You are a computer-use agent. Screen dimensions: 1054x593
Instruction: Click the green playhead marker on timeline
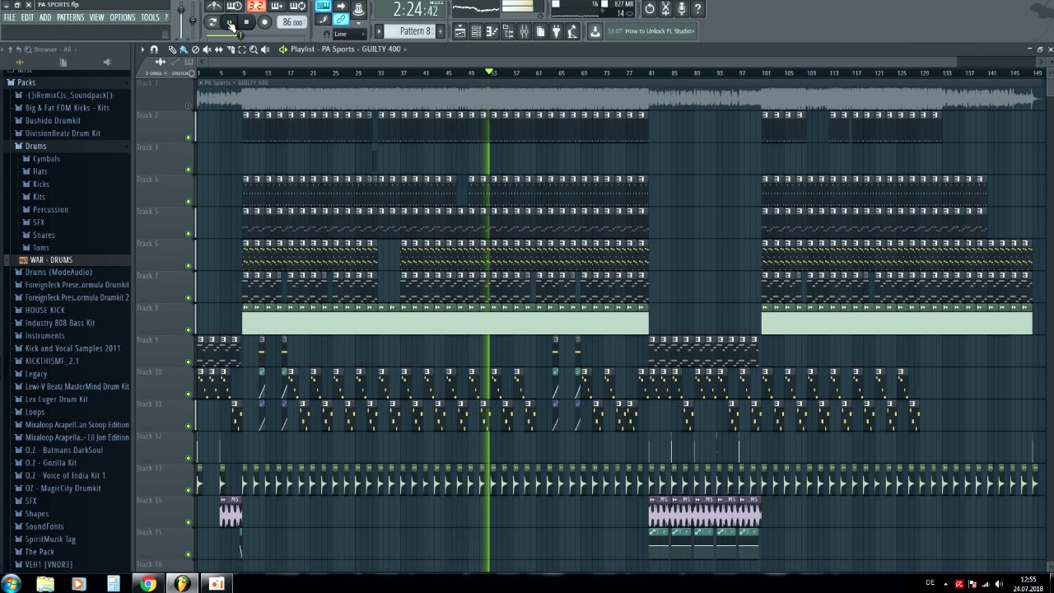pos(490,72)
